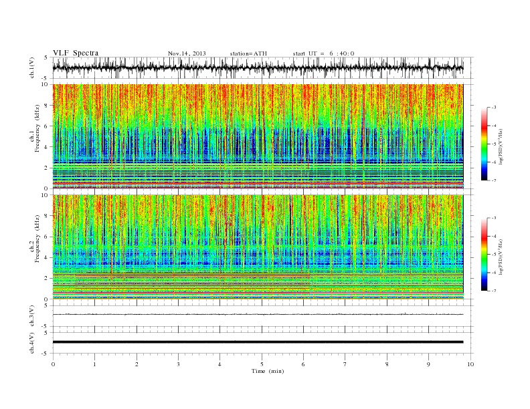
Task: Click the 'ch.3(V)' axis label
Action: click(32, 316)
